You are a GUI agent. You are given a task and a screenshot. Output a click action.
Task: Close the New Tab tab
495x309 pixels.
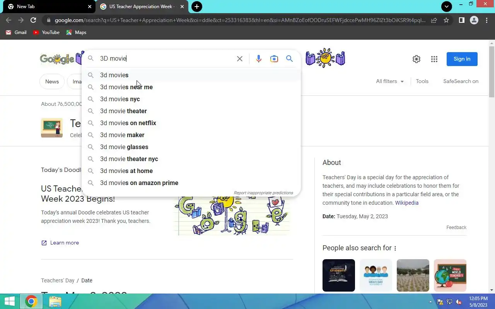click(x=90, y=7)
